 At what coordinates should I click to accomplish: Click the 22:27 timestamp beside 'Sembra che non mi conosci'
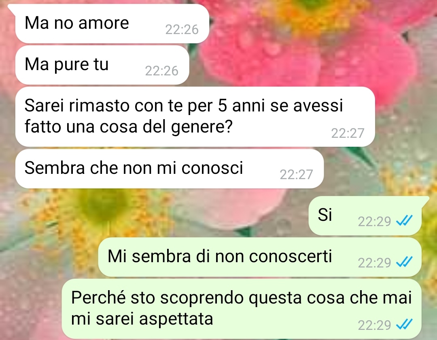point(296,175)
